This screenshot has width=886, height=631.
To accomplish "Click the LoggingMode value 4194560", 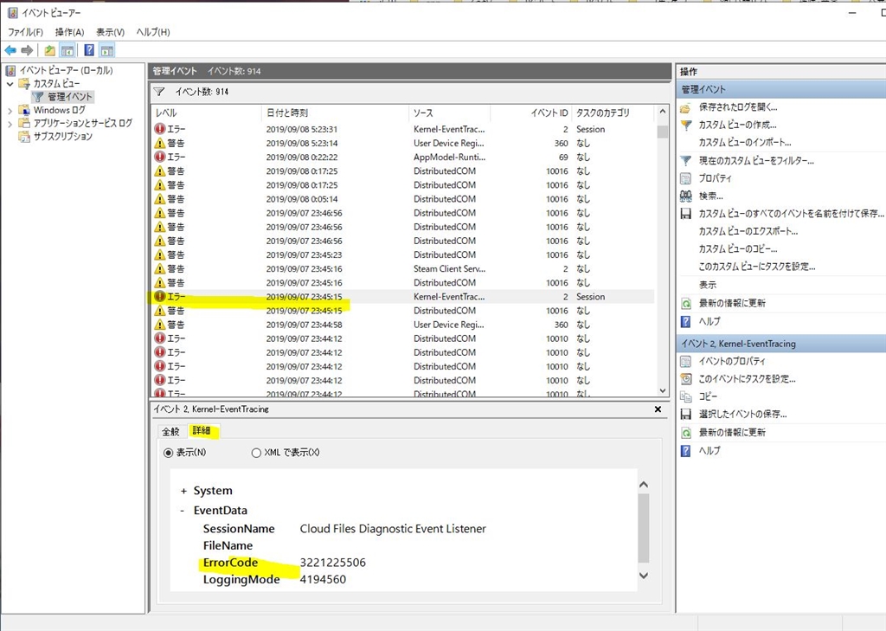I will (323, 580).
